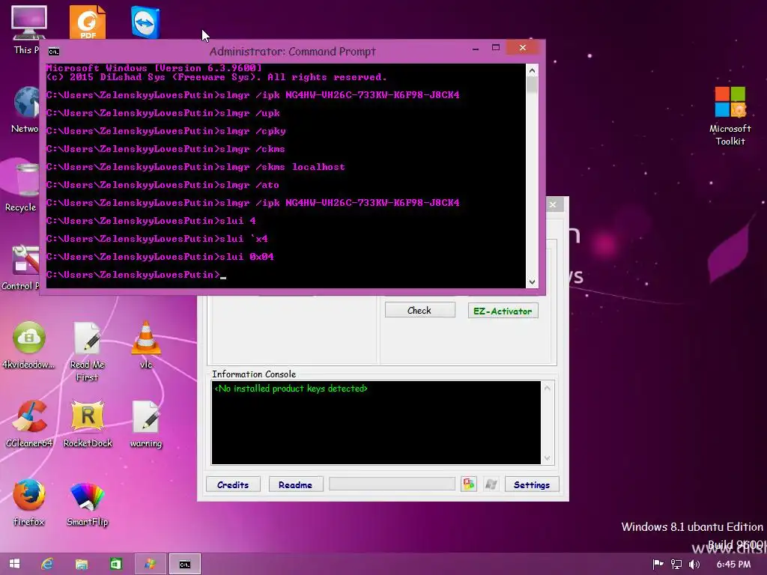Open the Settings button in Toolkit
This screenshot has width=767, height=575.
532,484
